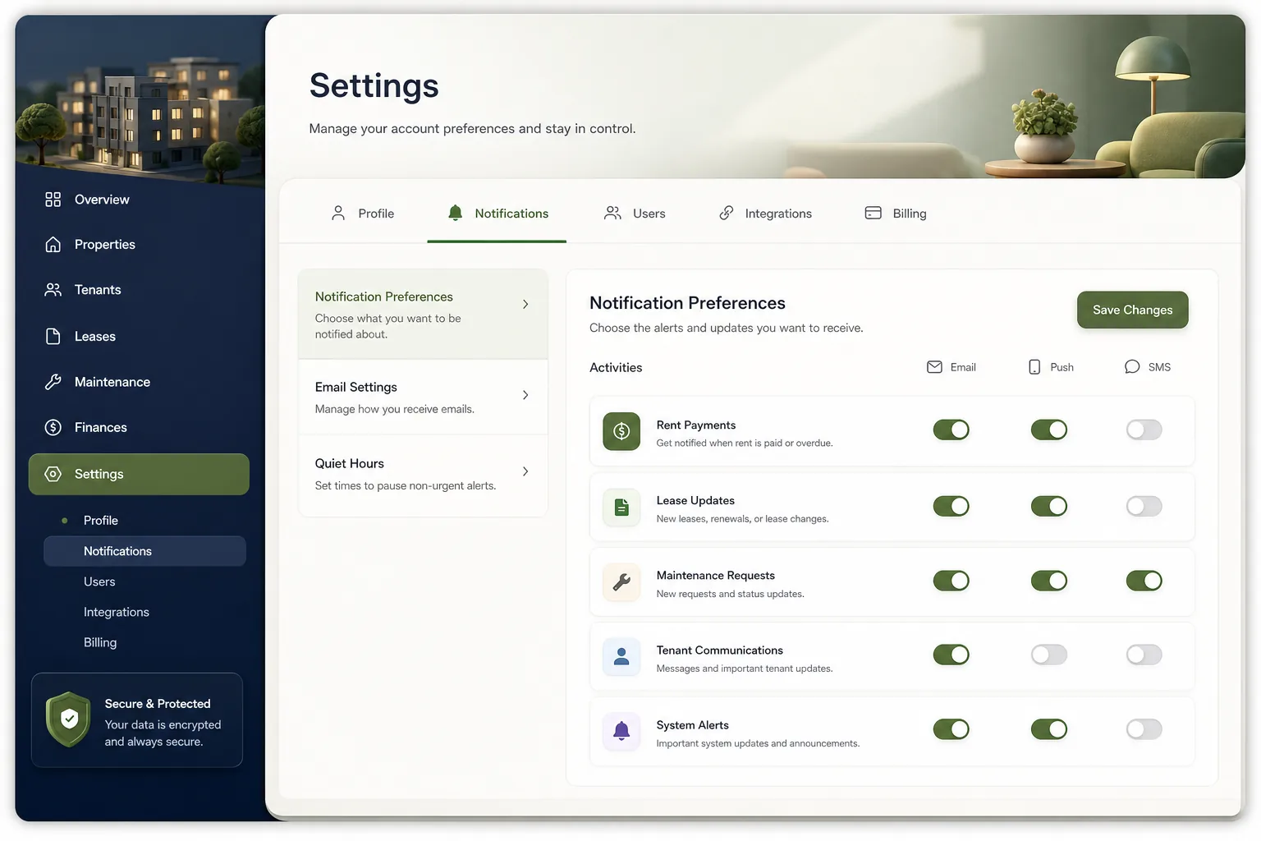Select Notifications in sidebar submenu
Image resolution: width=1261 pixels, height=841 pixels.
144,551
